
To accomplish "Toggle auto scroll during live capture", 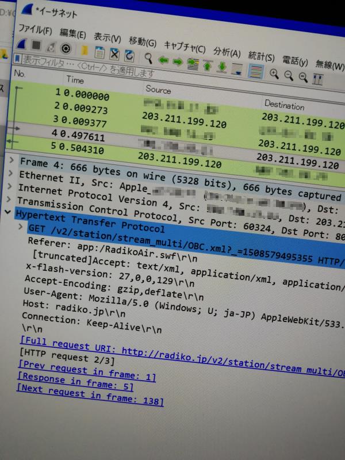I will pos(237,69).
